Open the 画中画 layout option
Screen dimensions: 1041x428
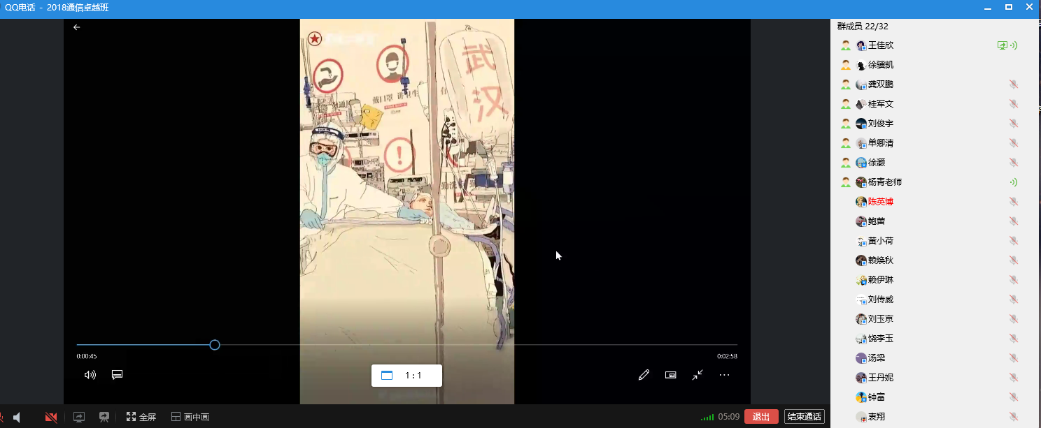tap(190, 417)
